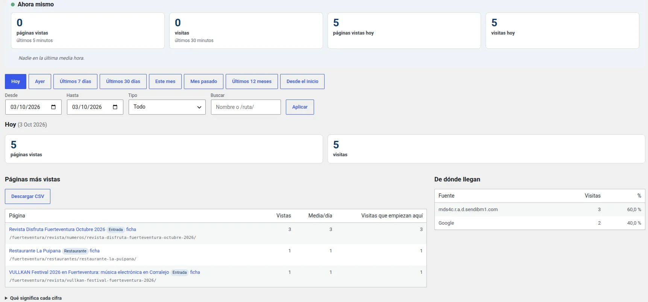Click the Media/día column header
648x302 pixels.
coord(320,216)
